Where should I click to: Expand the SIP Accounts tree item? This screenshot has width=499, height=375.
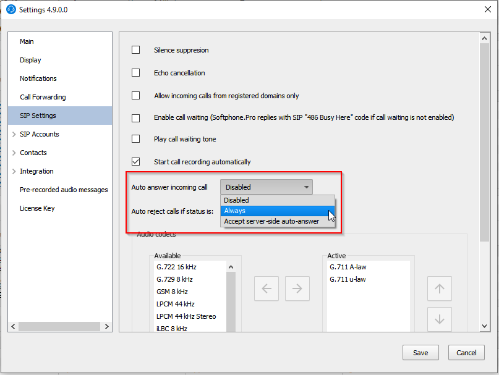point(14,134)
